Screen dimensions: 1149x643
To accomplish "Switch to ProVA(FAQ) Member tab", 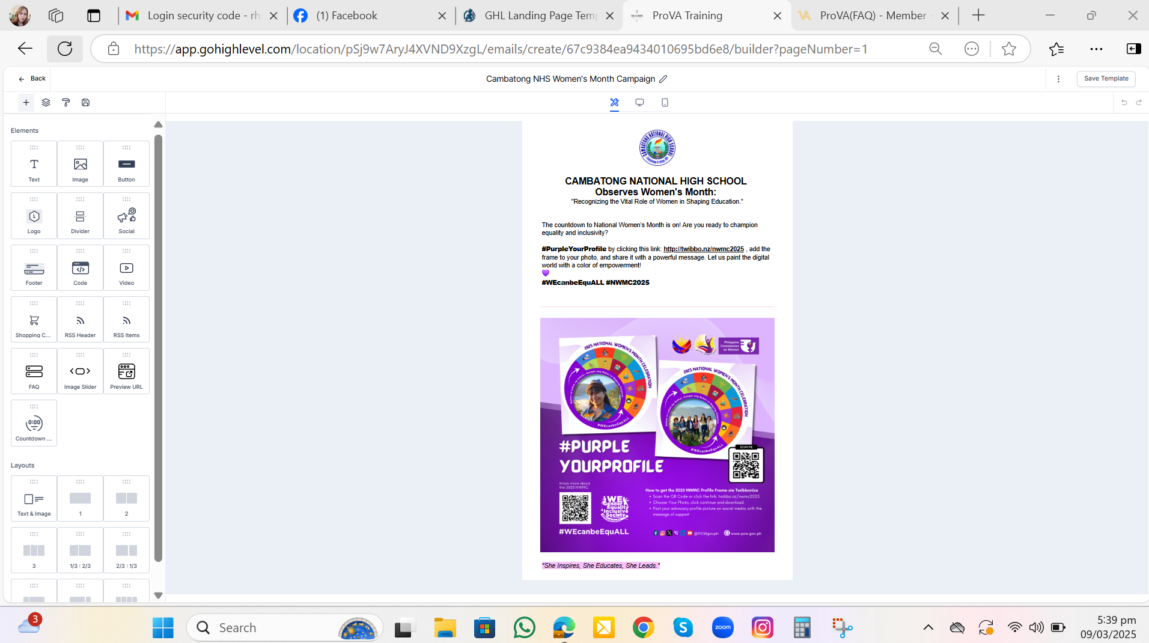I will click(x=874, y=16).
